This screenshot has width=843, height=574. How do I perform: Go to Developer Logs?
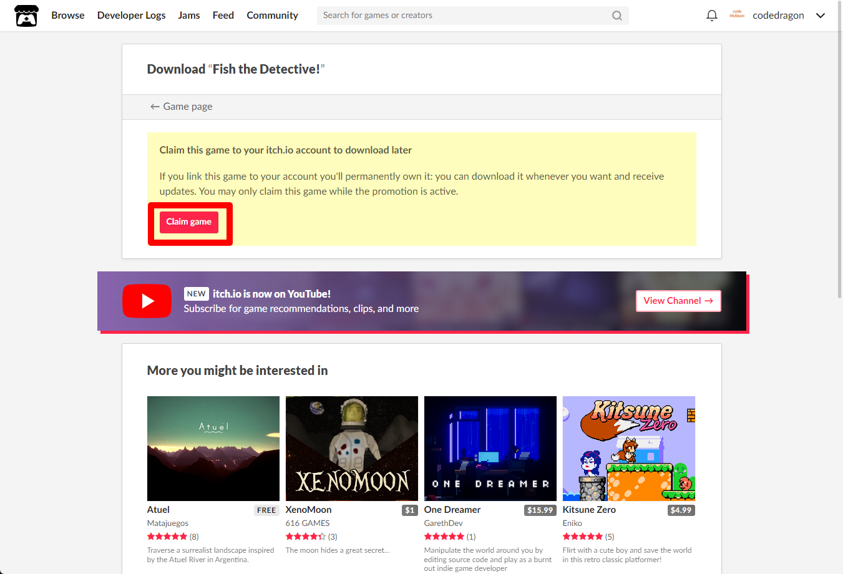coord(132,16)
